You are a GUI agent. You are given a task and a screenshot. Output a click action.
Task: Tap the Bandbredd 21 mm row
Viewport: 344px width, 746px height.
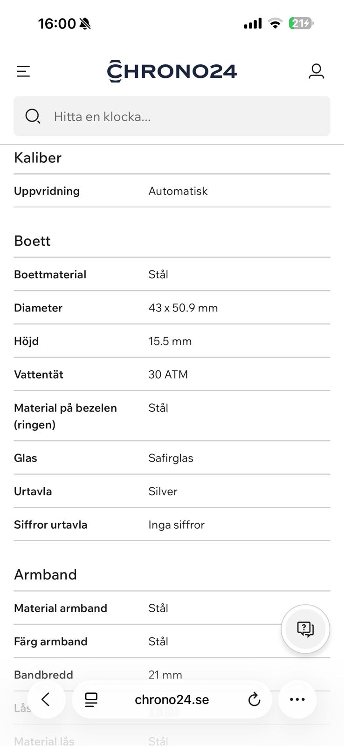point(172,675)
